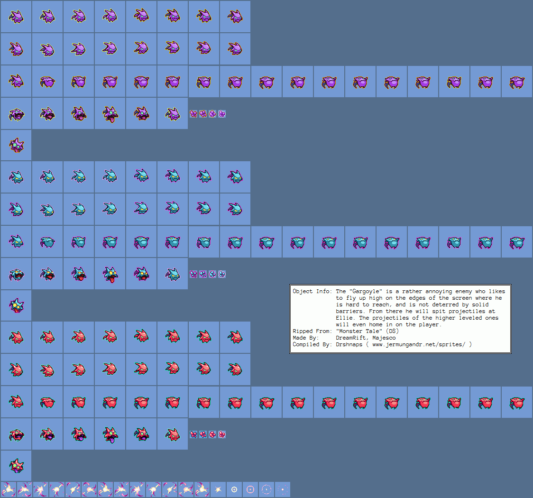Select the "Monster Tale" (DS) text

click(x=367, y=331)
